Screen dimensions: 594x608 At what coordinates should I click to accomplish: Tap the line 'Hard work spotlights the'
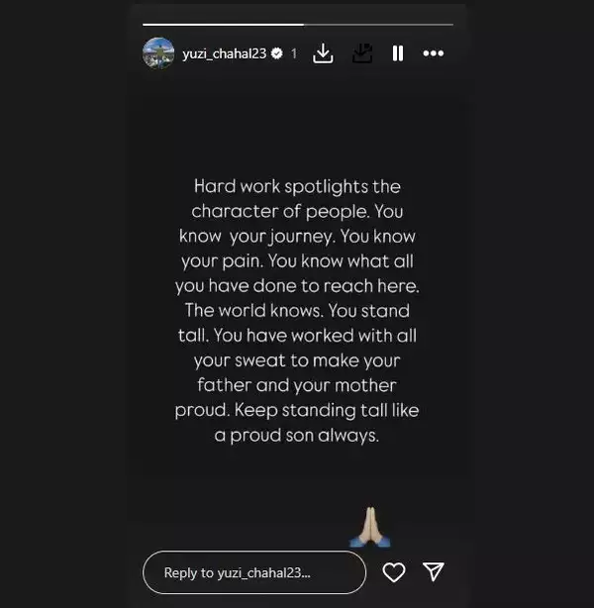coord(297,186)
